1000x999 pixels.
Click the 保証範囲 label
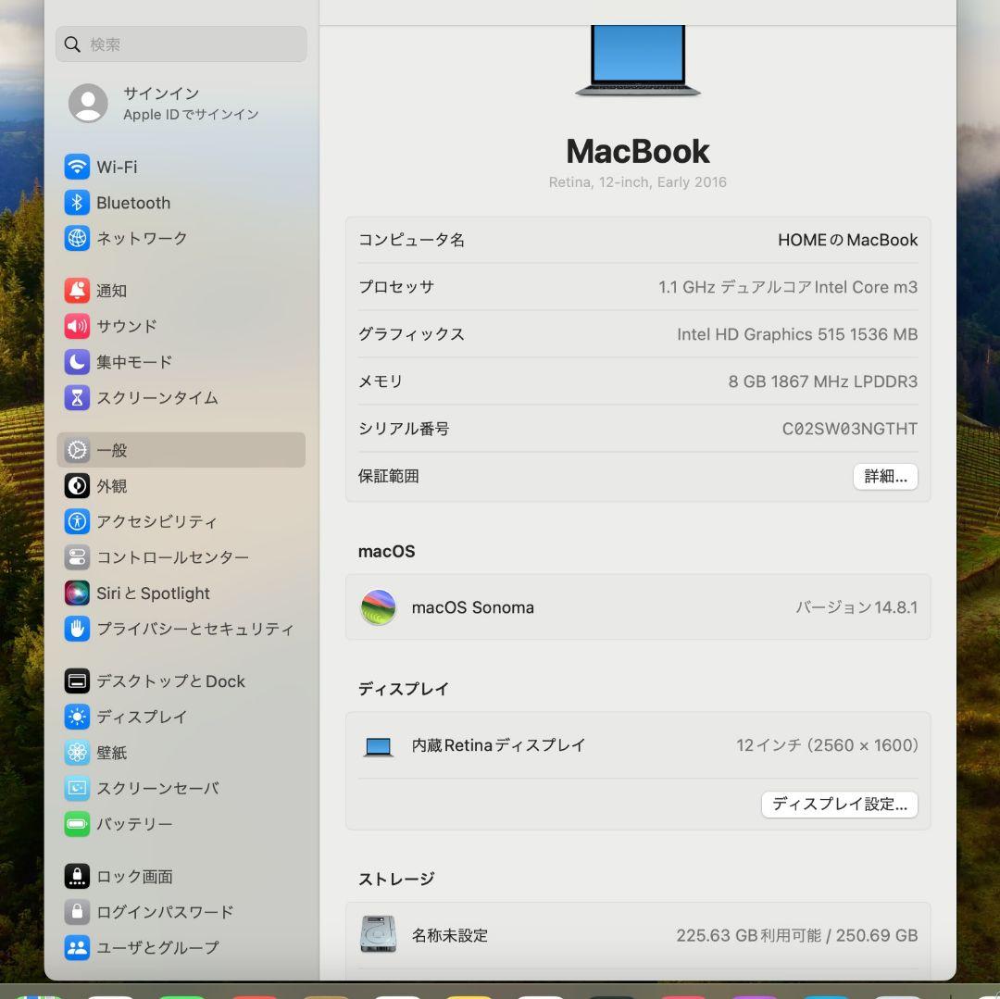388,476
